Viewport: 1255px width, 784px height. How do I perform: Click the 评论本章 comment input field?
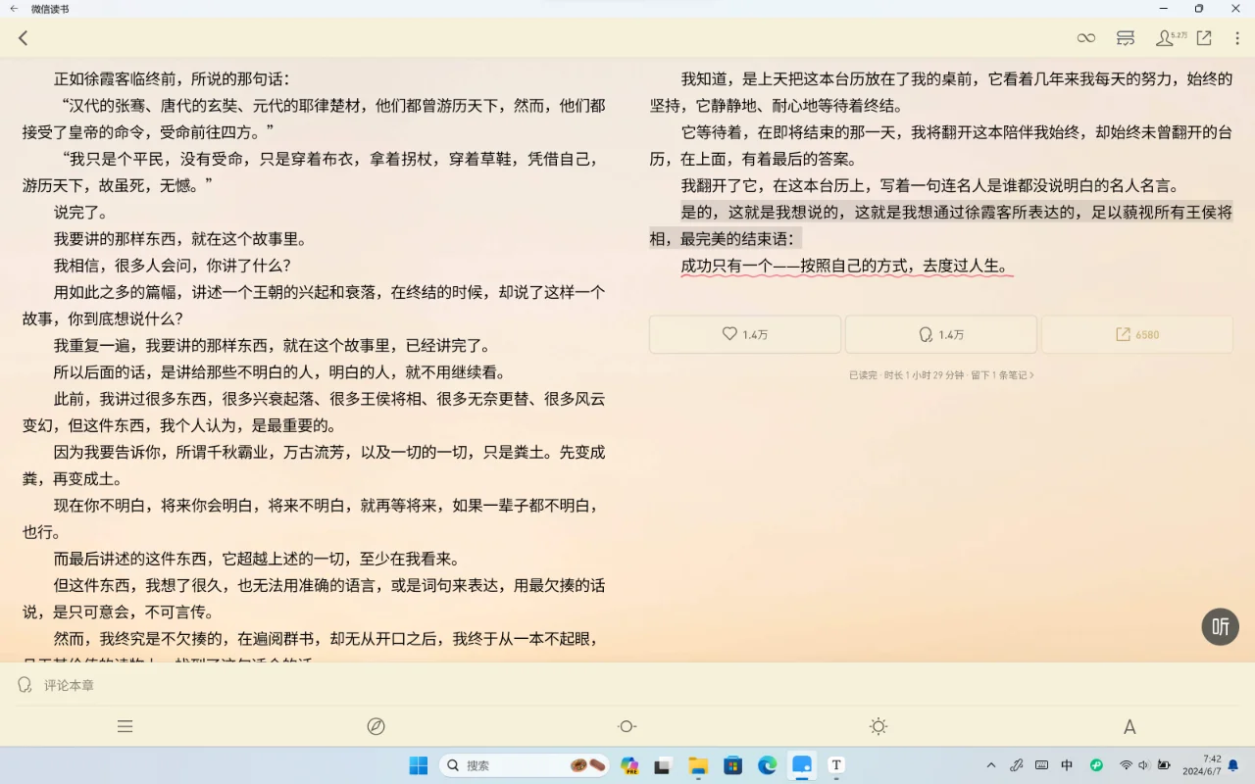69,684
